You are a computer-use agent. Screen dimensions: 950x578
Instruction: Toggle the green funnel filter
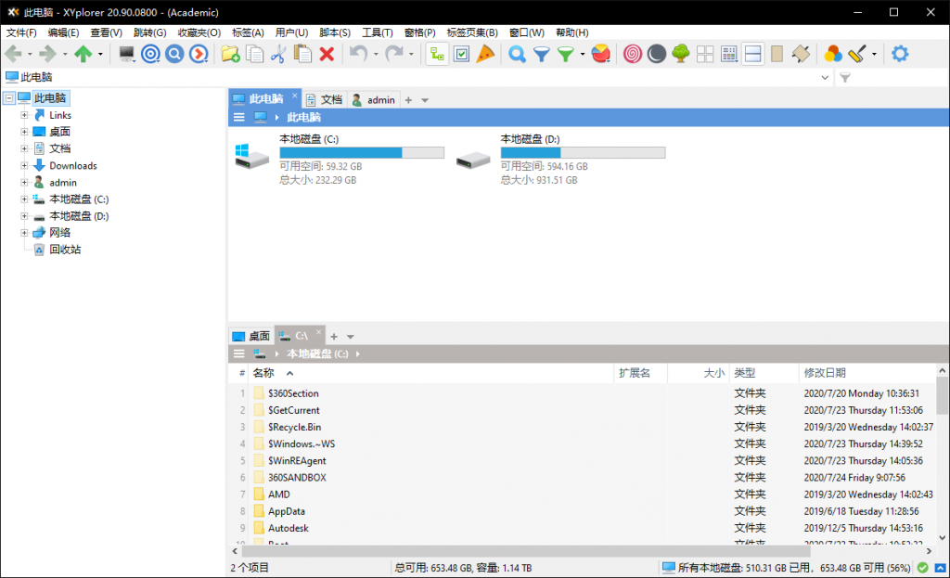(565, 54)
